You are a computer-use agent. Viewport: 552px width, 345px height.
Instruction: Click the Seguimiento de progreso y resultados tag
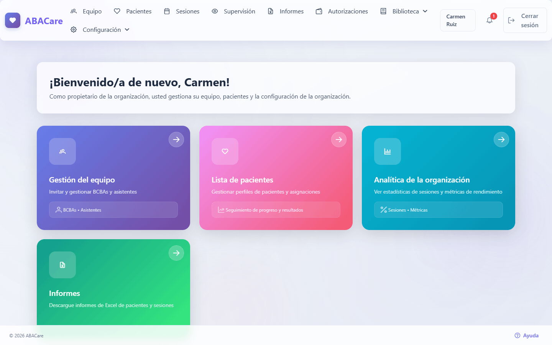[x=276, y=210]
